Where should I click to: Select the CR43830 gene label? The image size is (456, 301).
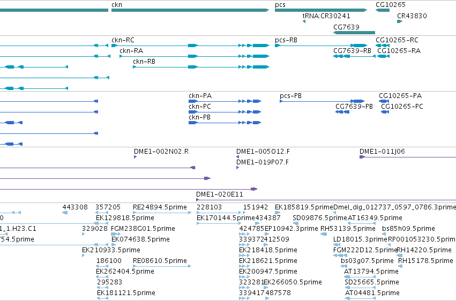[x=412, y=16]
